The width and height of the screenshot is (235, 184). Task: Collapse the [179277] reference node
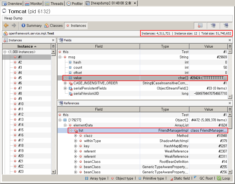coord(60,120)
